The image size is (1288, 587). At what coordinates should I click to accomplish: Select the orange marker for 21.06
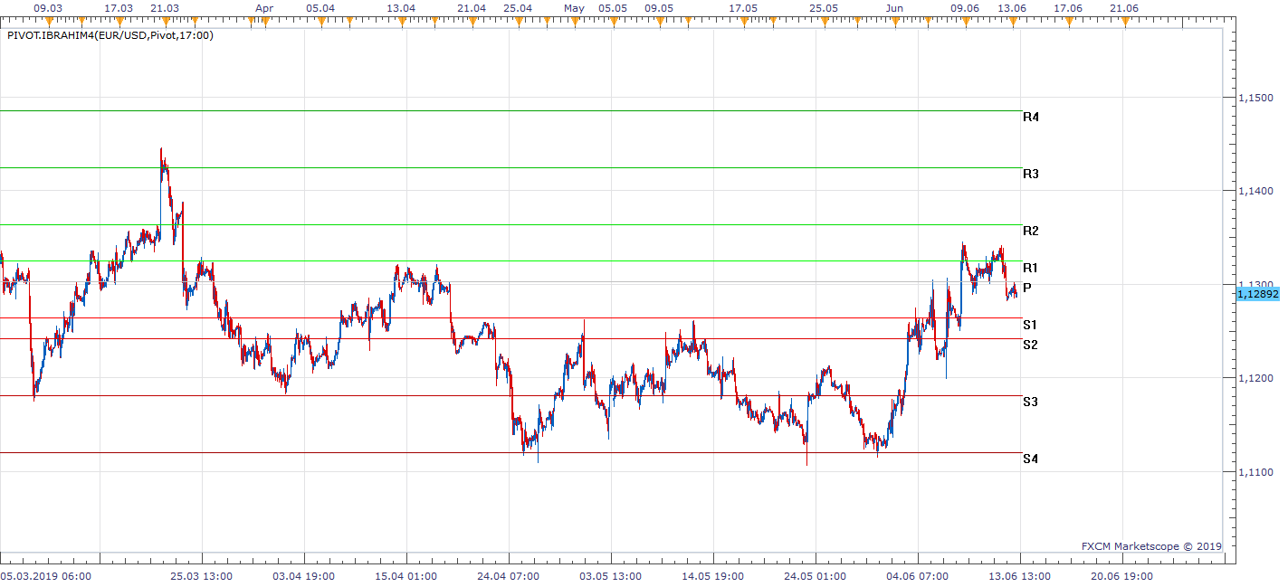[1124, 21]
